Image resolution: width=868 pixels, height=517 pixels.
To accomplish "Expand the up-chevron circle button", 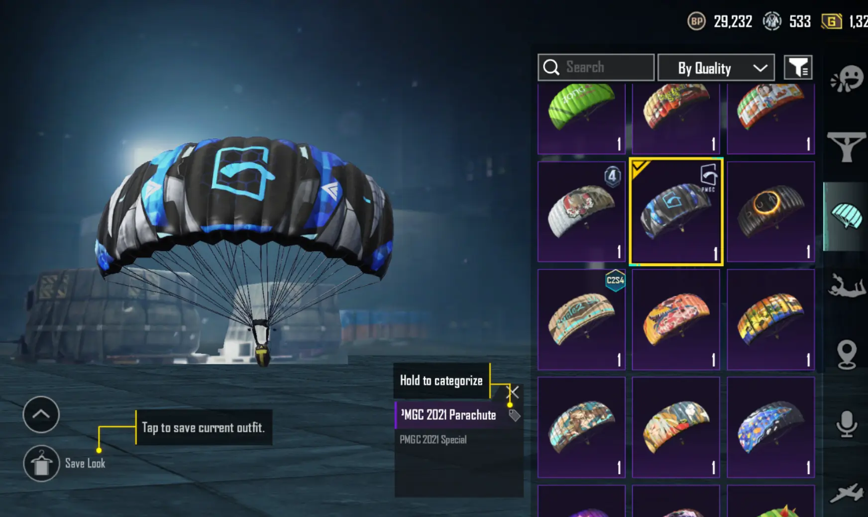I will [41, 414].
